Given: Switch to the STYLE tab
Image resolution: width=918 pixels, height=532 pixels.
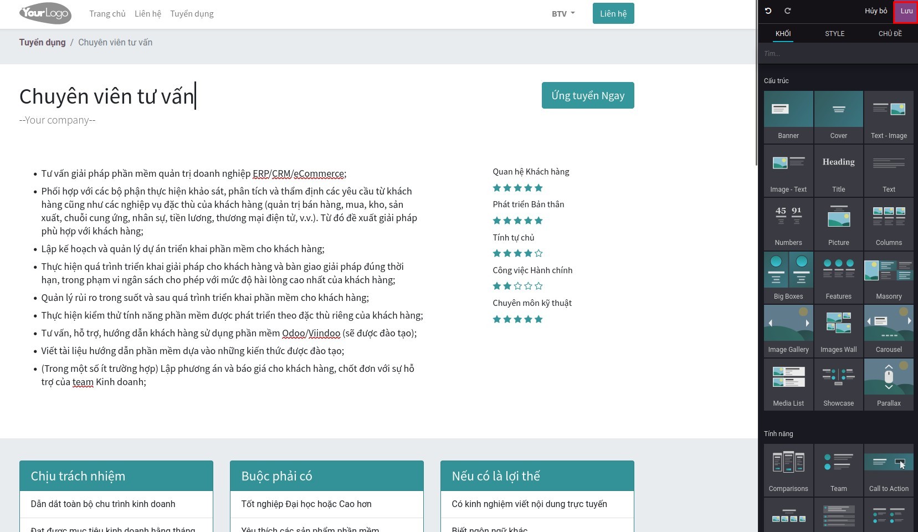Looking at the screenshot, I should click(x=834, y=34).
